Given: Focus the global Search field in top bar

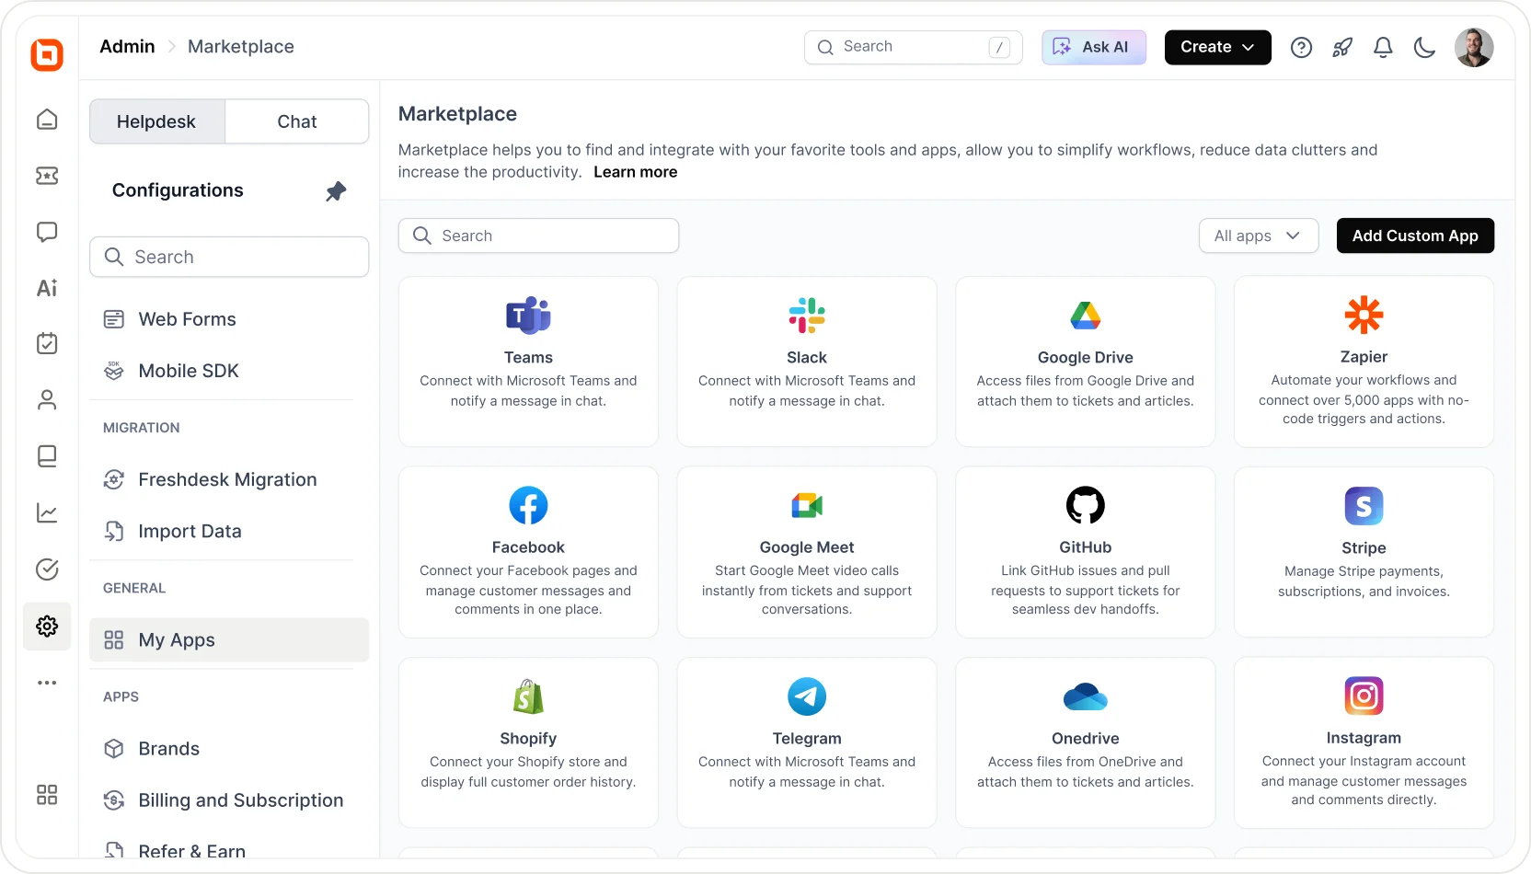Looking at the screenshot, I should 914,47.
